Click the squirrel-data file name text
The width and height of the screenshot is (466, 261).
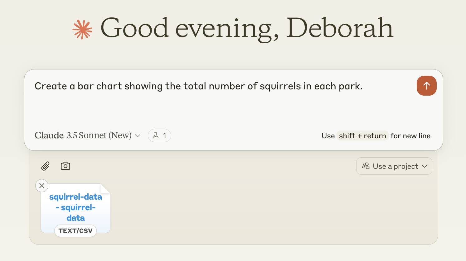coord(75,207)
